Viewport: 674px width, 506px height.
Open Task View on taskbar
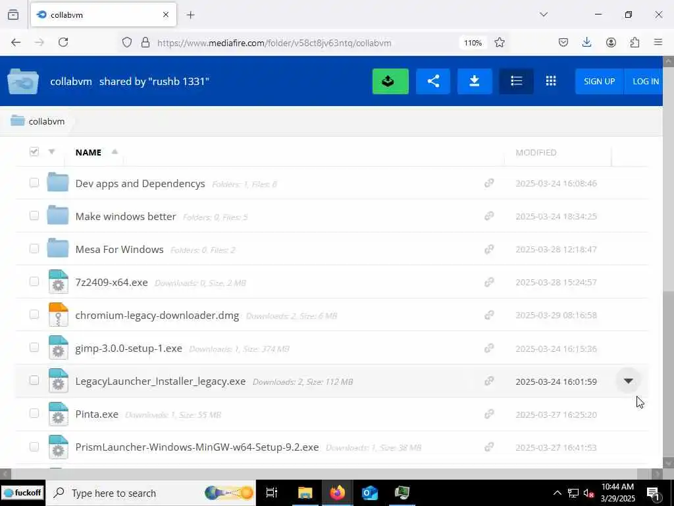(272, 493)
